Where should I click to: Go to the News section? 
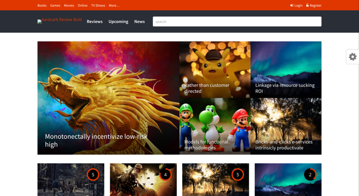(139, 21)
